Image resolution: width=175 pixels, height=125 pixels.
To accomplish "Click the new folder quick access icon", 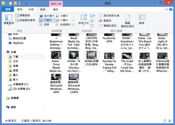I will tap(15, 4).
